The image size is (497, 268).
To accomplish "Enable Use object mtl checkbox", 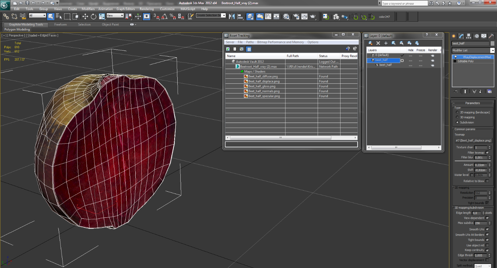I will point(487,245).
